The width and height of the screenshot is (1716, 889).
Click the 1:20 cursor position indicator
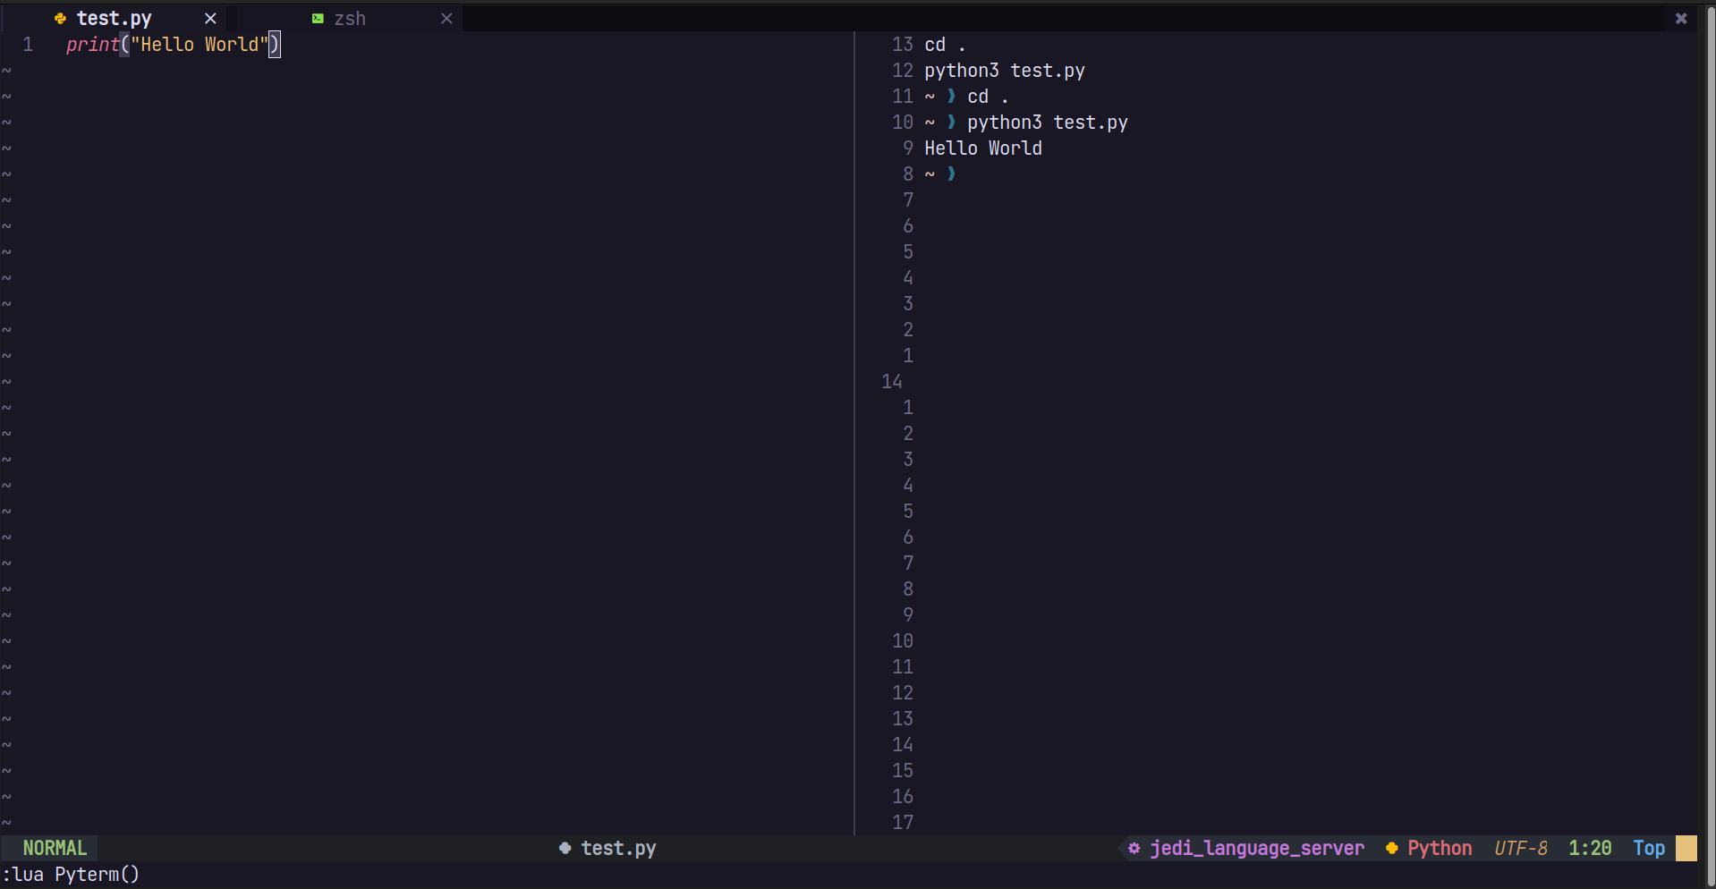[1590, 848]
